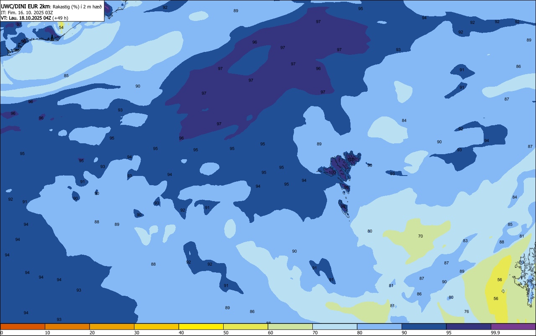Click the 'UWC/DINI EUR 2km' title text

(x=25, y=6)
